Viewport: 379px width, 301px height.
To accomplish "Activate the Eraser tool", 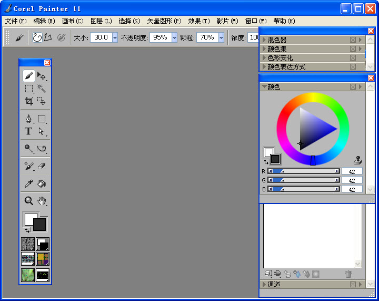I will tap(42, 166).
